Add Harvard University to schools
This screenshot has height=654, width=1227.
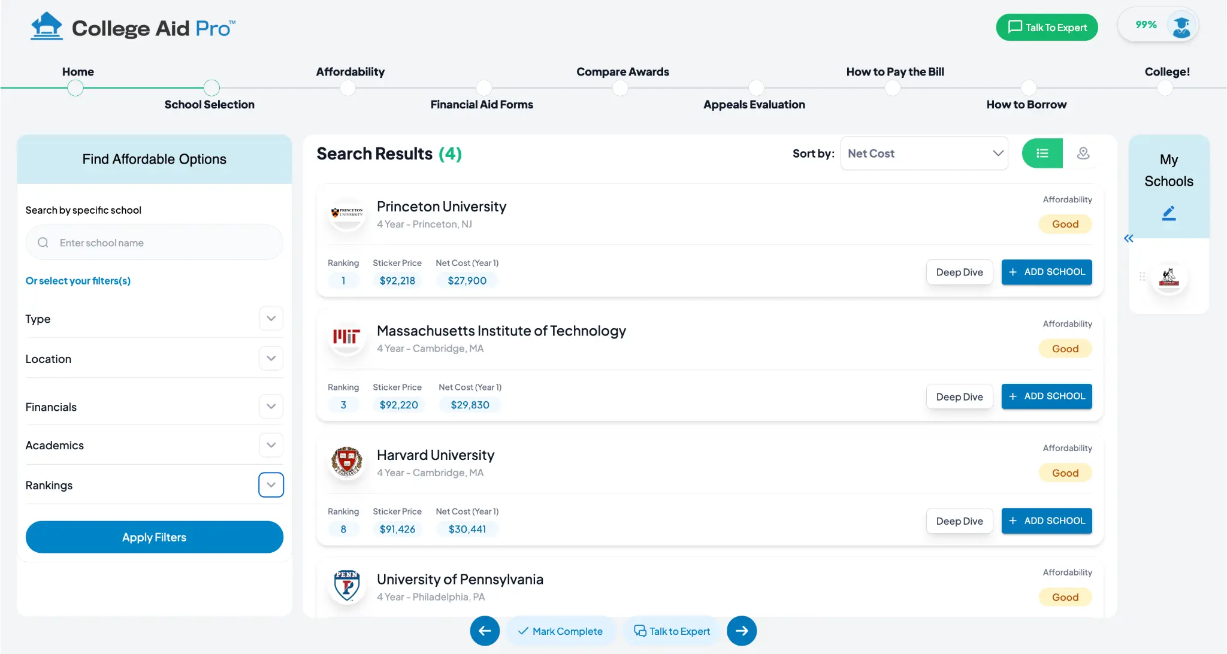tap(1047, 521)
